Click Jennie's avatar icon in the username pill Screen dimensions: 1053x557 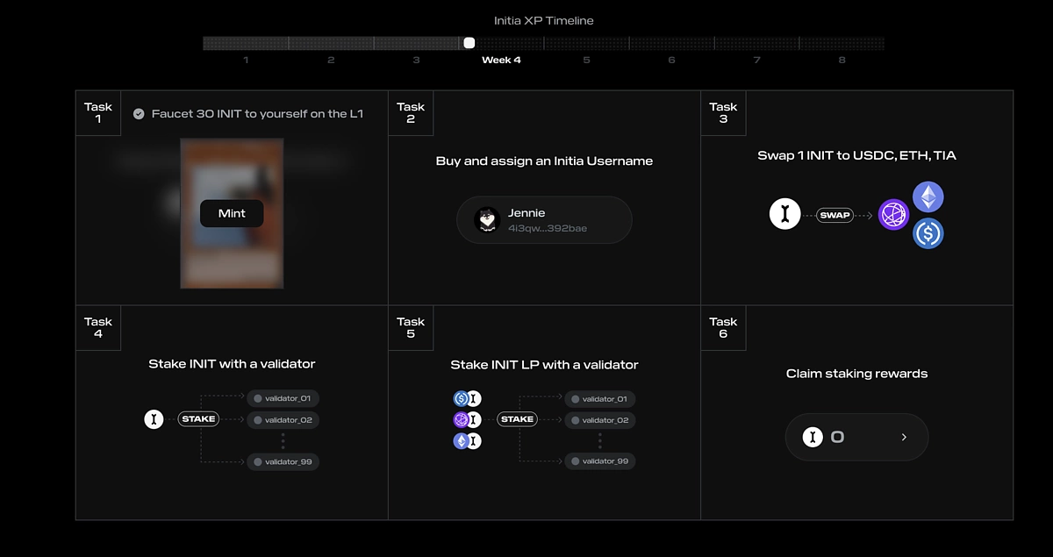point(487,219)
